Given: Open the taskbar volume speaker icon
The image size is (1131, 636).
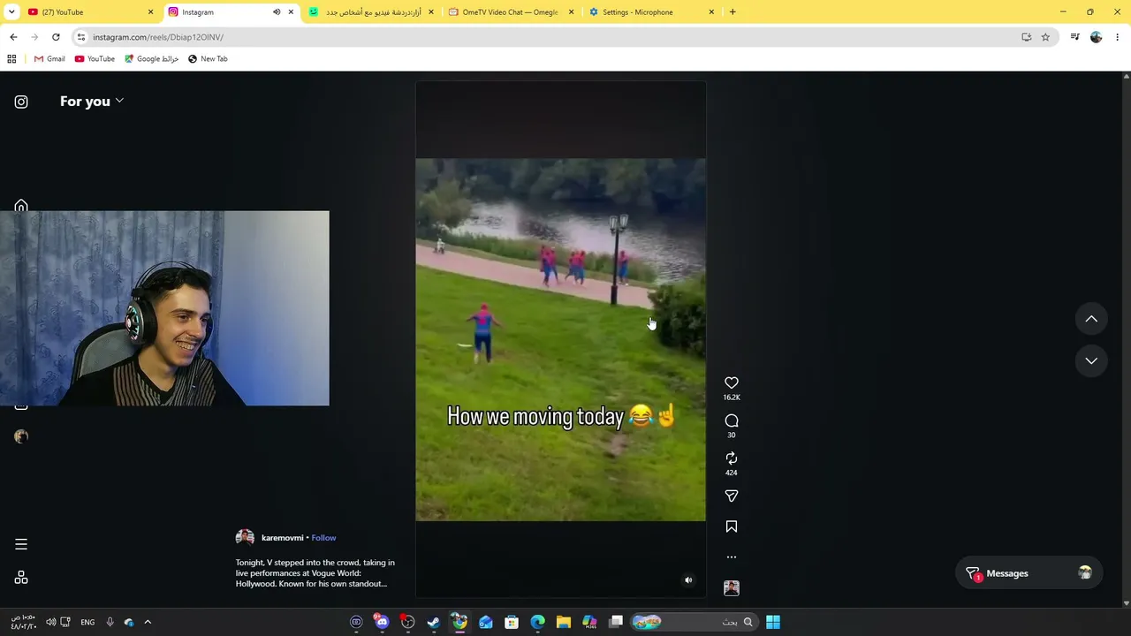Looking at the screenshot, I should (51, 622).
